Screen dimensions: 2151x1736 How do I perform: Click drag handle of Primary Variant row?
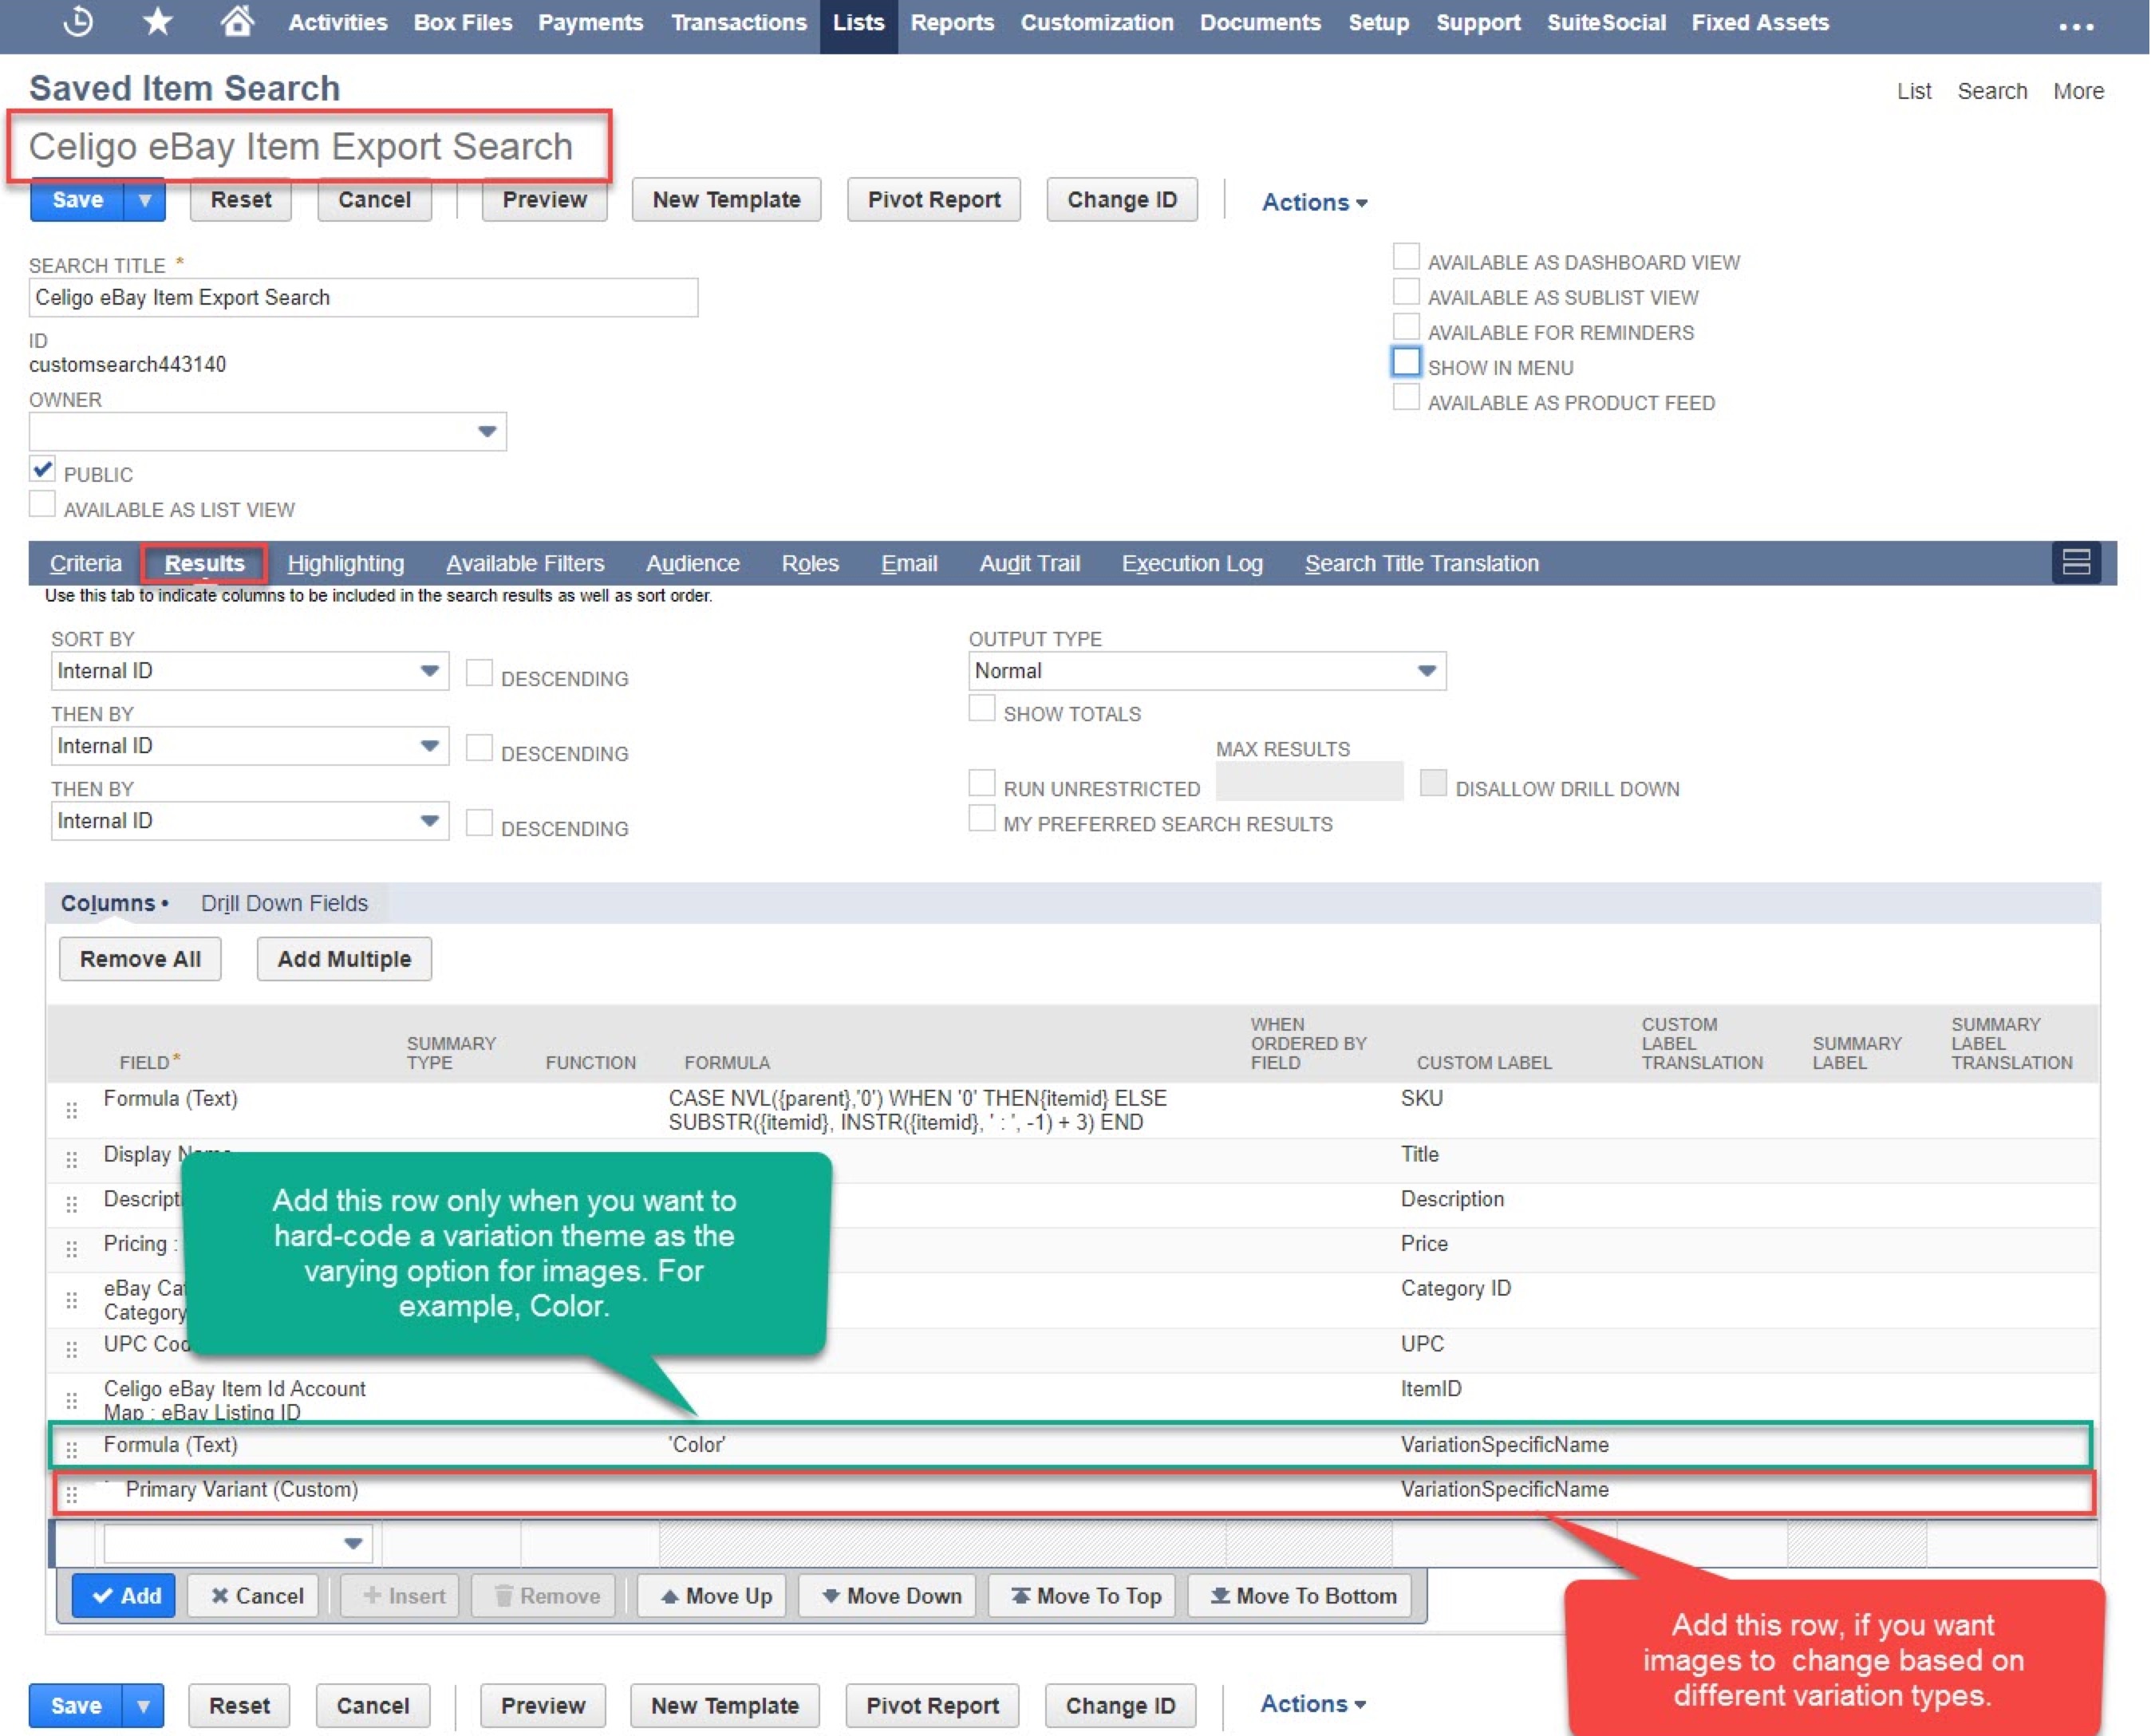coord(71,1494)
